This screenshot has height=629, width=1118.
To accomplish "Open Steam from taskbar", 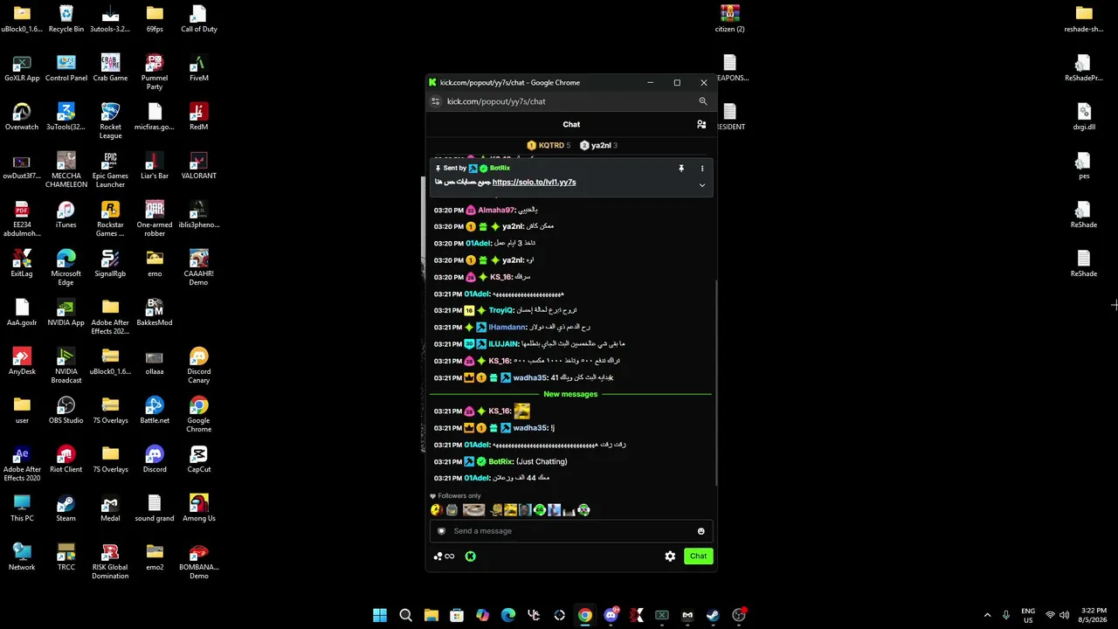I will 713,615.
